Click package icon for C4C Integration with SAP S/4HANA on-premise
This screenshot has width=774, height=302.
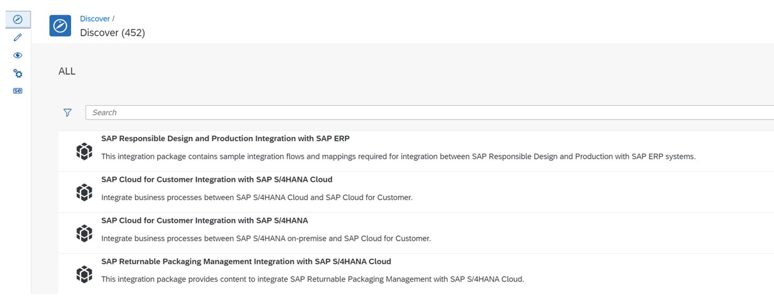pos(84,233)
